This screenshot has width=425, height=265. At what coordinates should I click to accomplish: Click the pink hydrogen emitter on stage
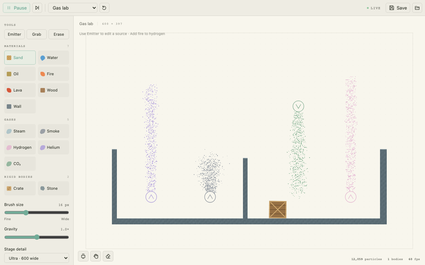(x=351, y=197)
